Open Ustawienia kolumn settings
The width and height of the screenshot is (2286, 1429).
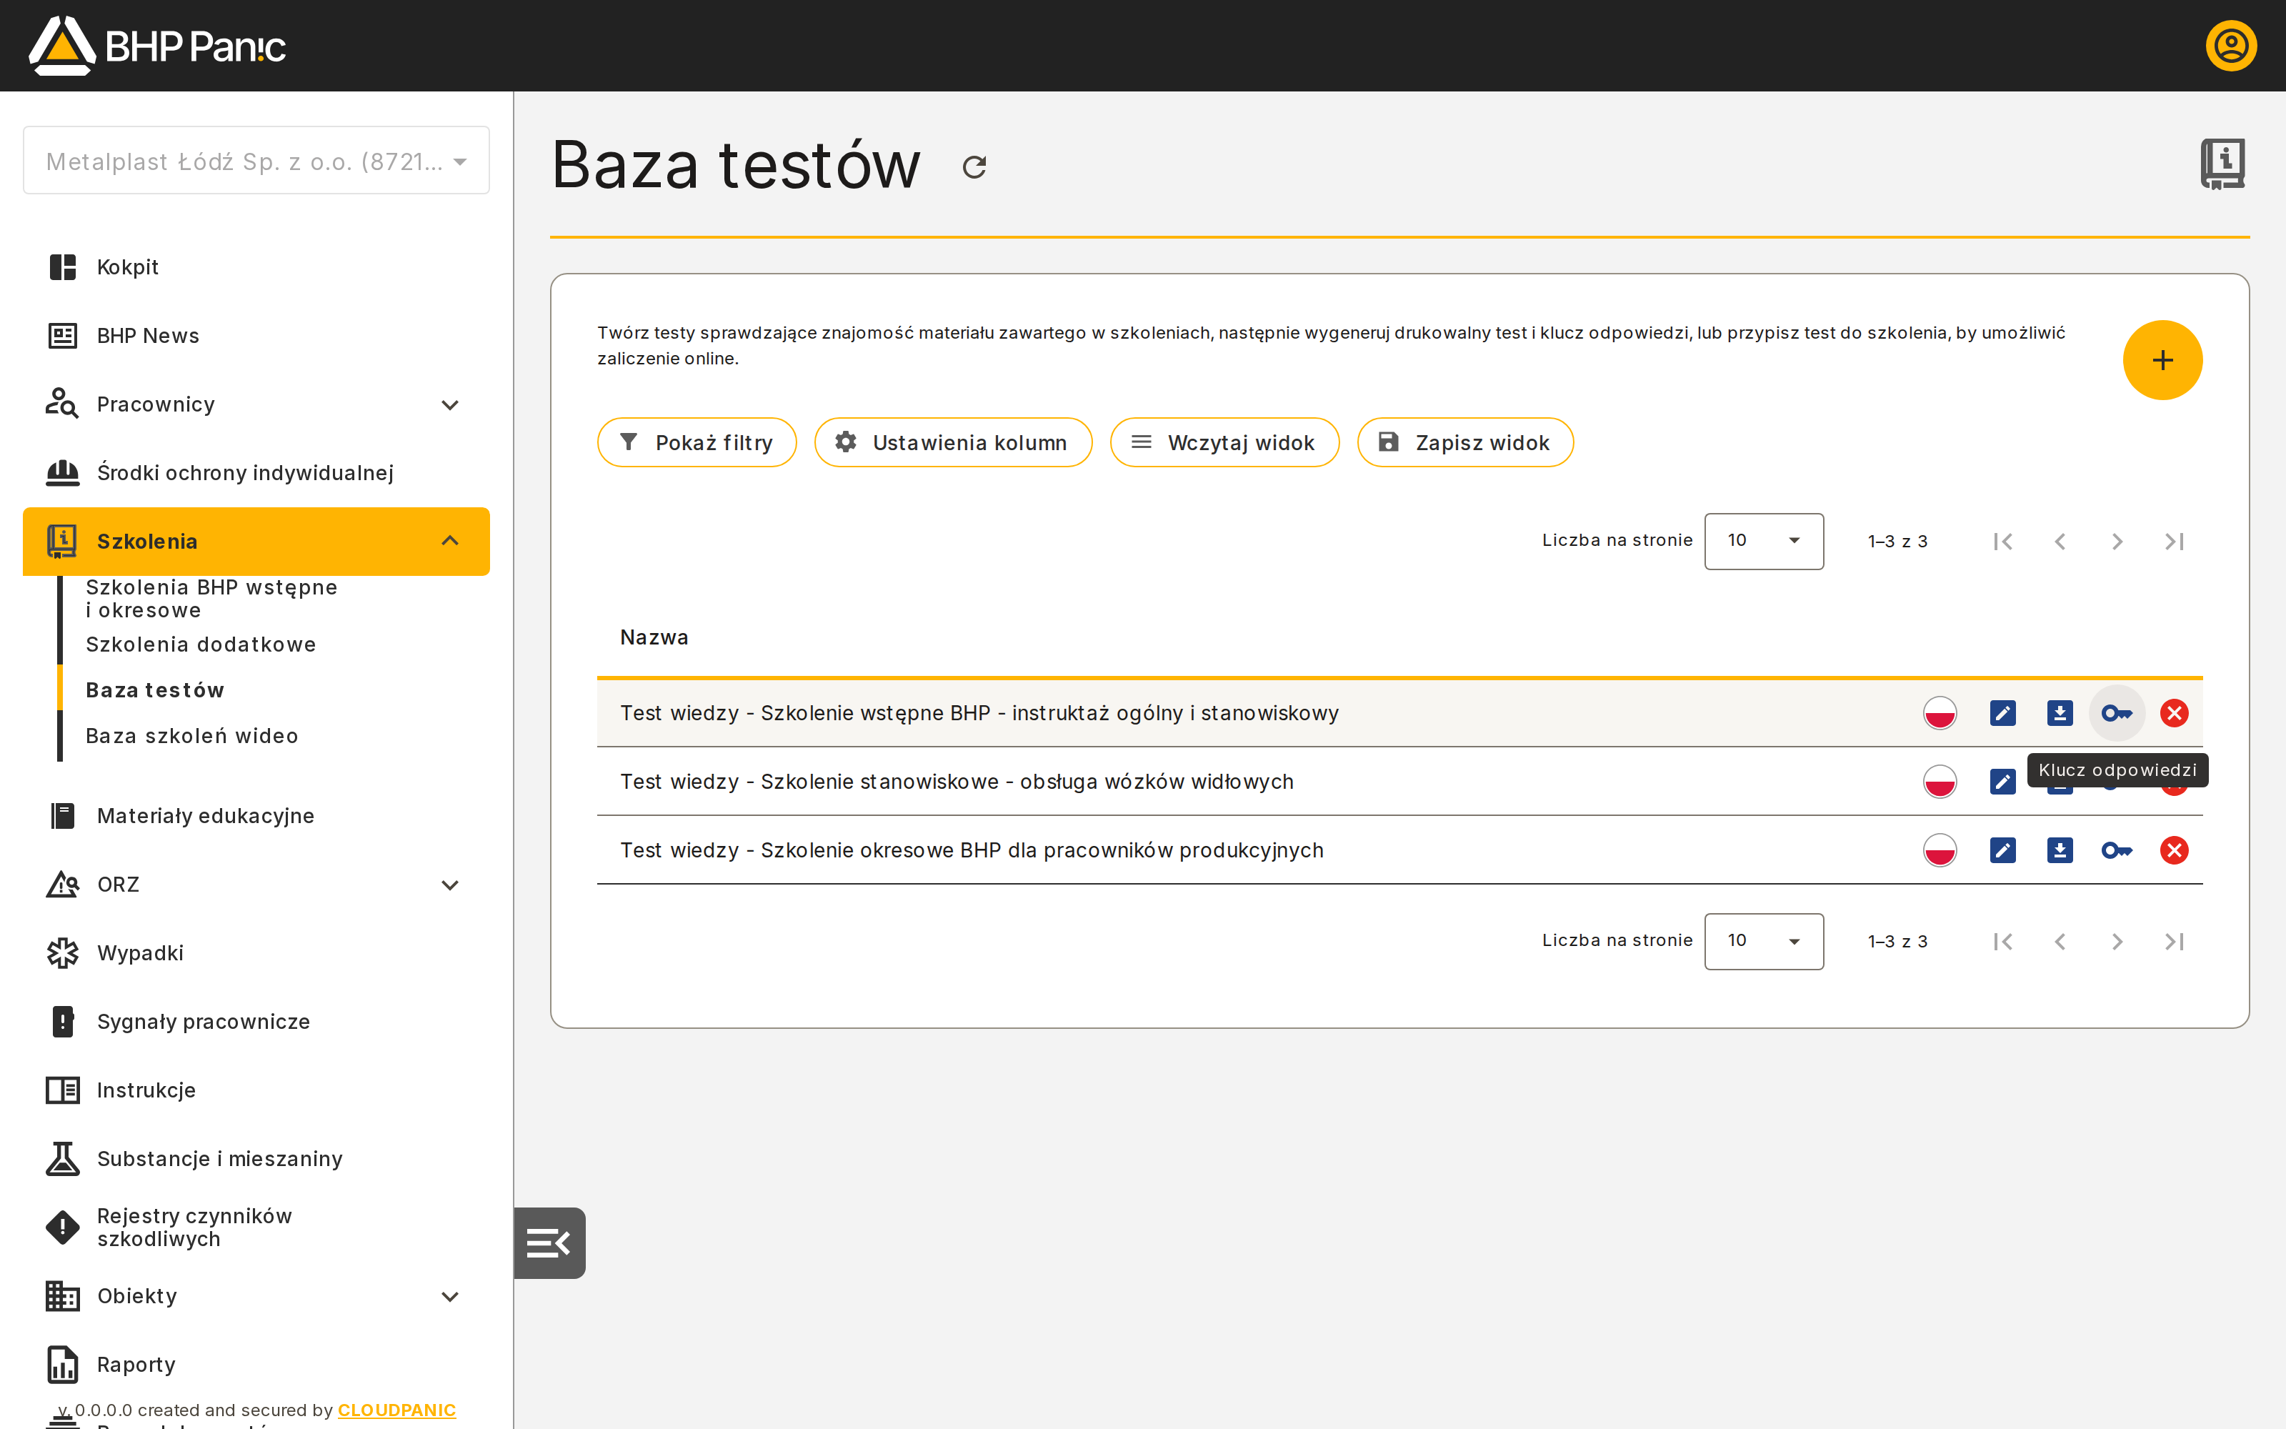click(953, 442)
